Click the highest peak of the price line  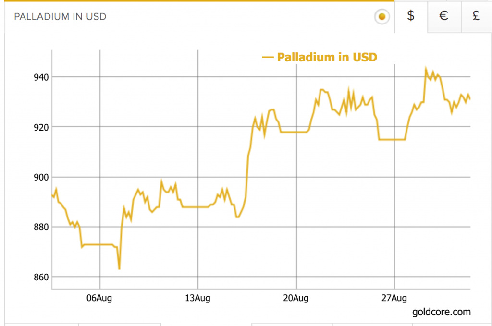[425, 69]
